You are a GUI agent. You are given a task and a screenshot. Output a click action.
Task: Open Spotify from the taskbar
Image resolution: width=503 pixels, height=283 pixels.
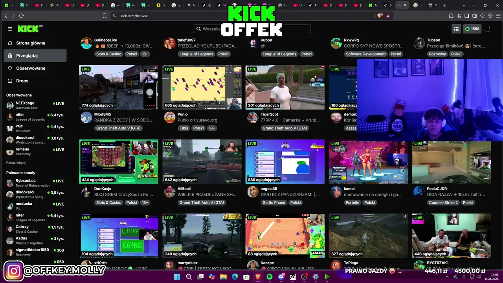[x=269, y=277]
